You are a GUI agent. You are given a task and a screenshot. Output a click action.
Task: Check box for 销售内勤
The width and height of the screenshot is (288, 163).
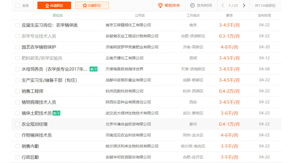point(18,146)
